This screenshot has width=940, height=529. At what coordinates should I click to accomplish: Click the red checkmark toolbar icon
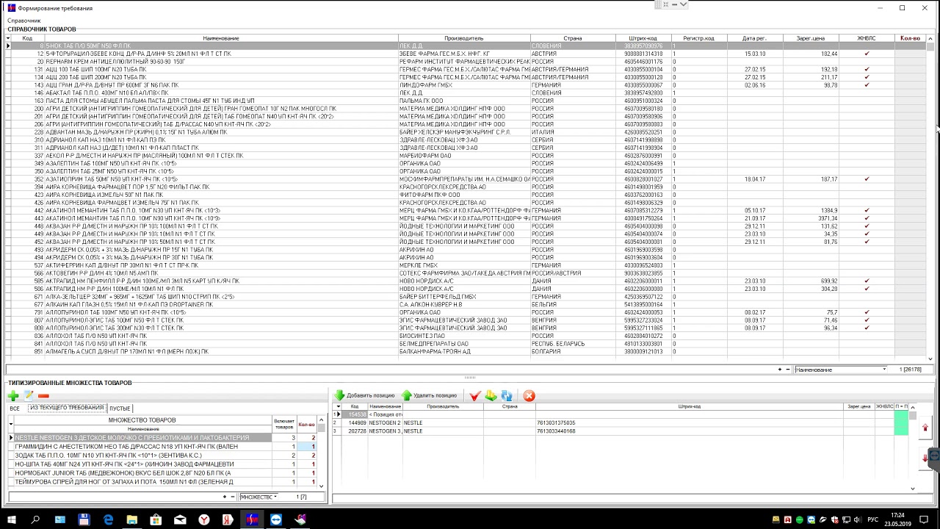(474, 396)
